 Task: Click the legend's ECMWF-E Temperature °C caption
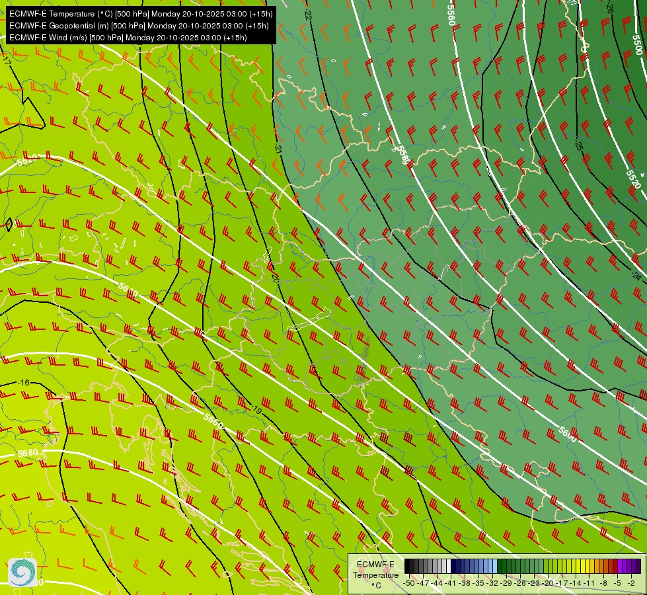375,575
